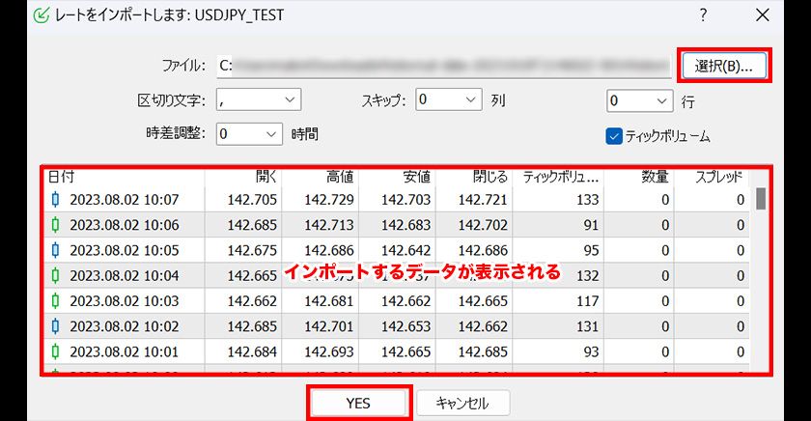Click the ファイル path input field
The height and width of the screenshot is (421, 811).
click(442, 66)
